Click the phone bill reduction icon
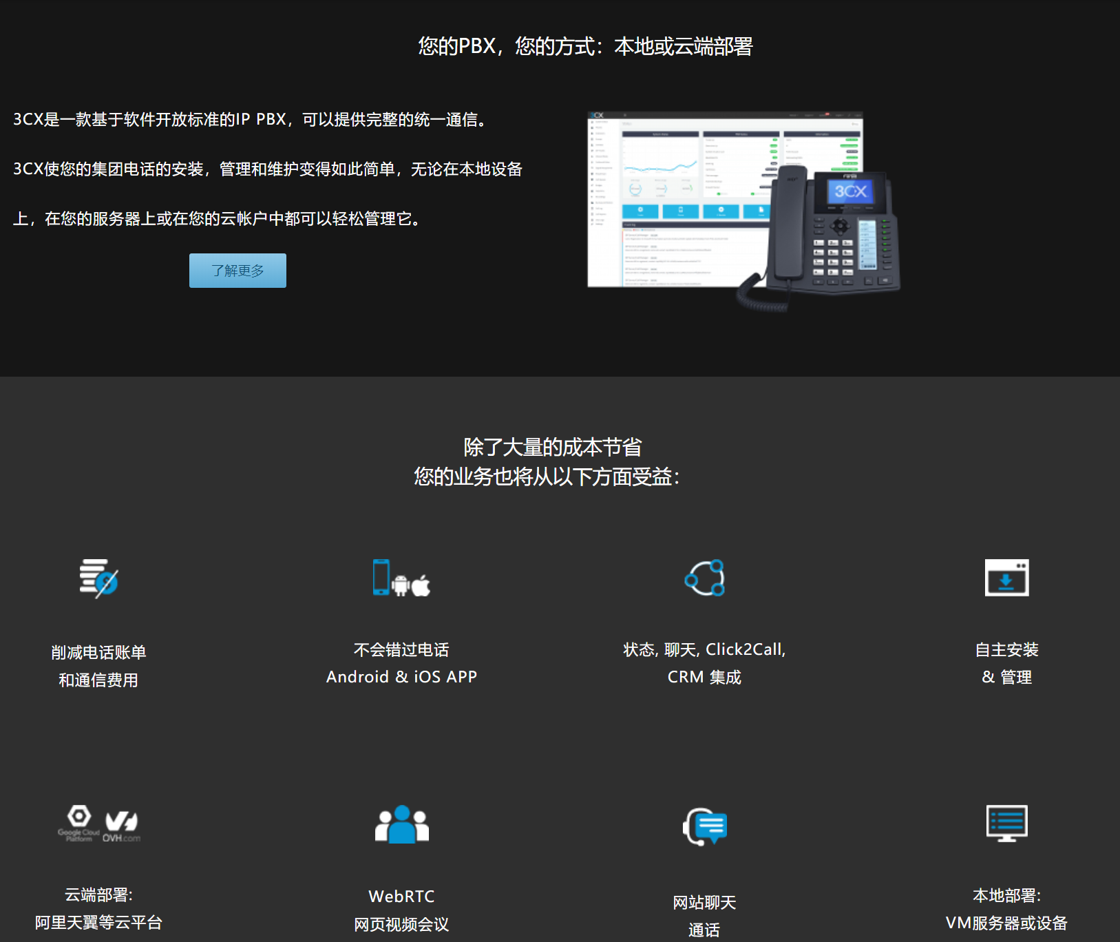This screenshot has height=942, width=1120. coord(98,578)
